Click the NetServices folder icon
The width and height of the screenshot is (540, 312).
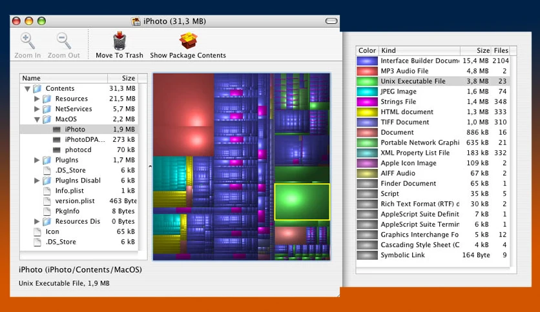click(x=47, y=109)
